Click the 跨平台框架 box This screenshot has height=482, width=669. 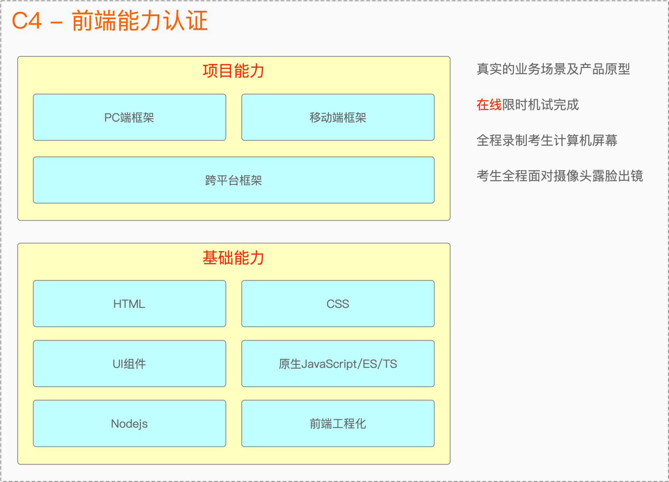(233, 180)
